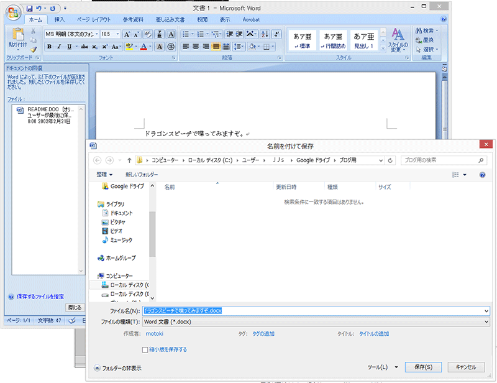Click the Up folder arrow in save dialog
Screen dimensions: 497x383
[x=129, y=160]
